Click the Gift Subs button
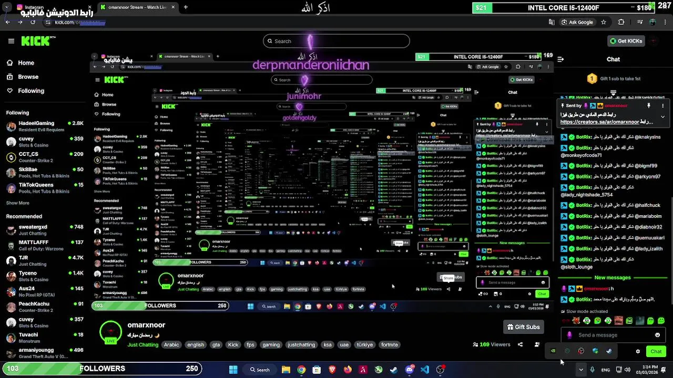673x378 pixels. pyautogui.click(x=523, y=327)
